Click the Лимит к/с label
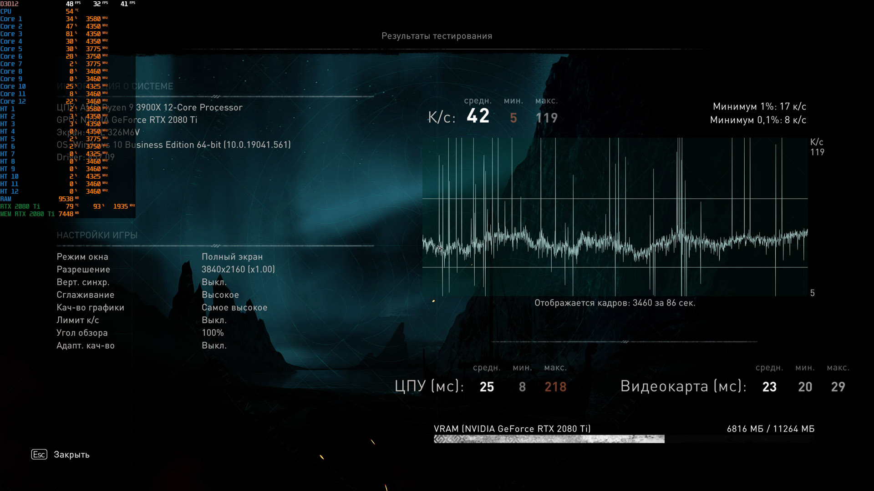874x491 pixels. pyautogui.click(x=78, y=320)
